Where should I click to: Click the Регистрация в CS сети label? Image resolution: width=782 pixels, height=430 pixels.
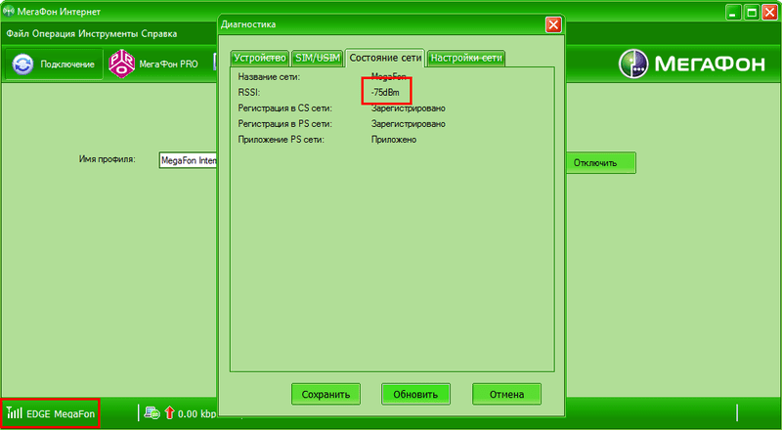click(x=284, y=108)
